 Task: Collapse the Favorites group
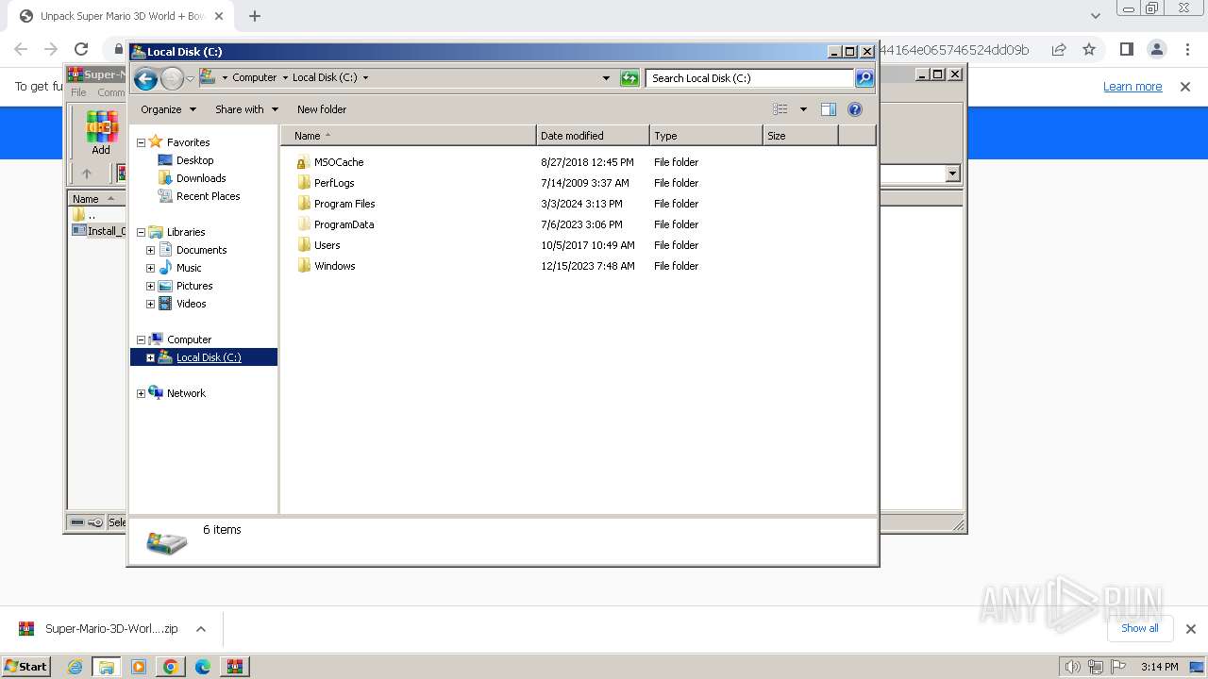(141, 142)
